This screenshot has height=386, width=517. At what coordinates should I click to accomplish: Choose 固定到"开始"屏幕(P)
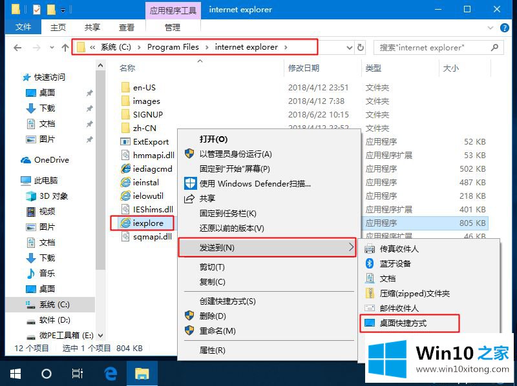coord(268,168)
